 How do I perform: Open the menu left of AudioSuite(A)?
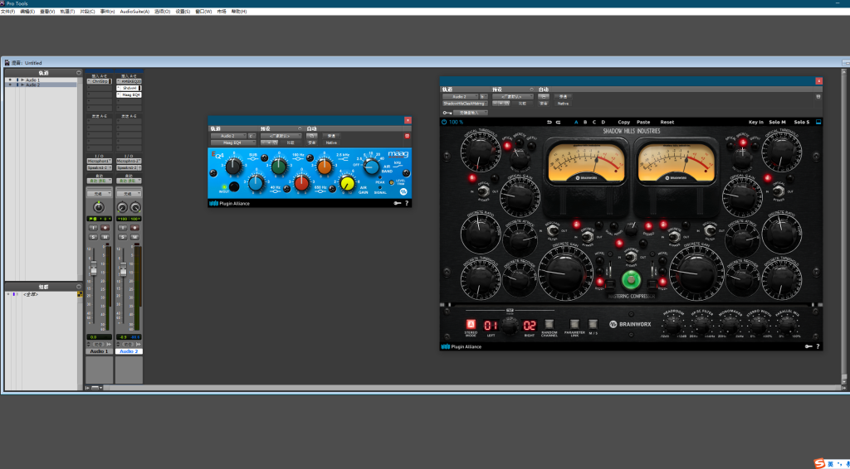(107, 12)
